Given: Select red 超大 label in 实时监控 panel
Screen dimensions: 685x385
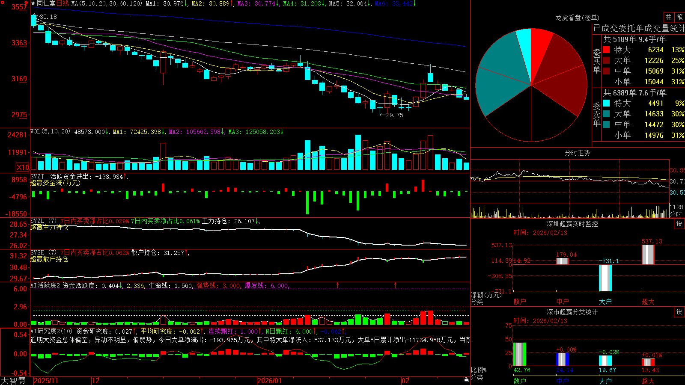Looking at the screenshot, I should (648, 302).
